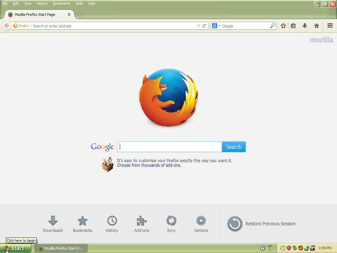This screenshot has width=337, height=253.
Task: Open the View menu
Action: pyautogui.click(x=28, y=3)
